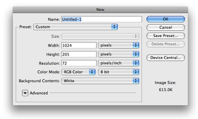Click the Advanced label text
The height and width of the screenshot is (119, 198).
click(x=39, y=93)
